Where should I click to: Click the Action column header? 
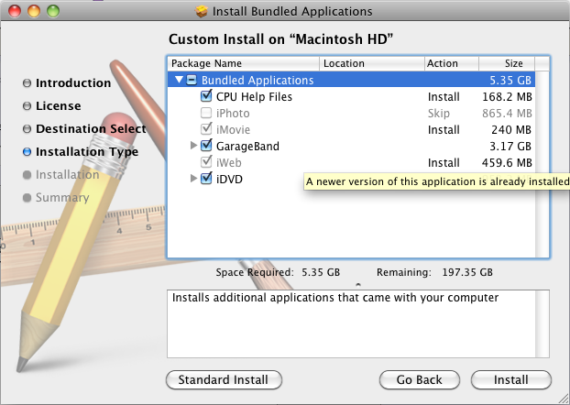click(452, 63)
